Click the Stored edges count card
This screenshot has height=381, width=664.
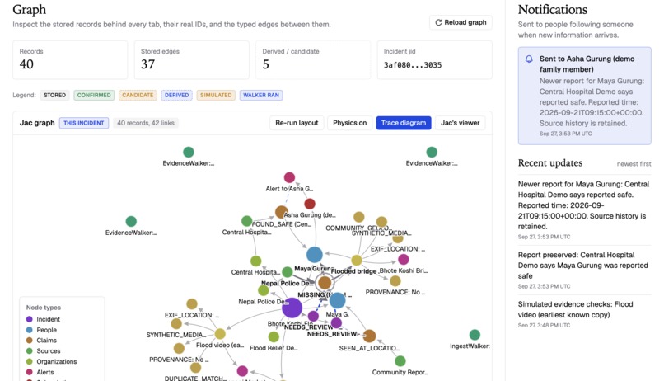(x=191, y=59)
